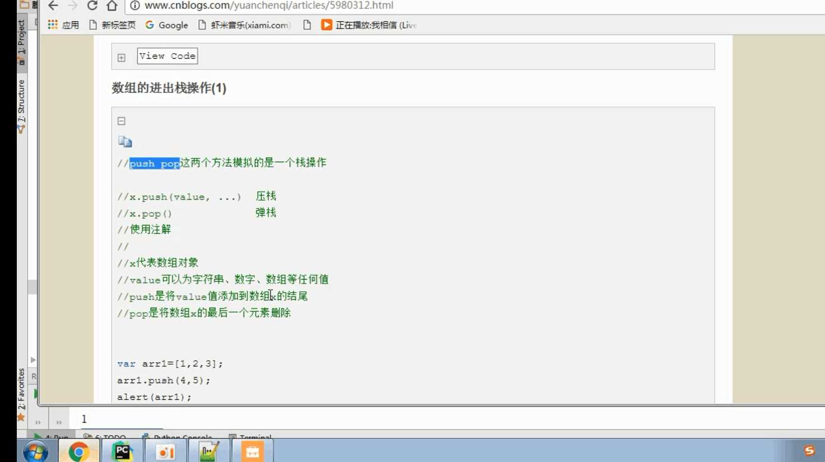Screen dimensions: 825x462
Task: Open the browser home page
Action: pyautogui.click(x=112, y=6)
